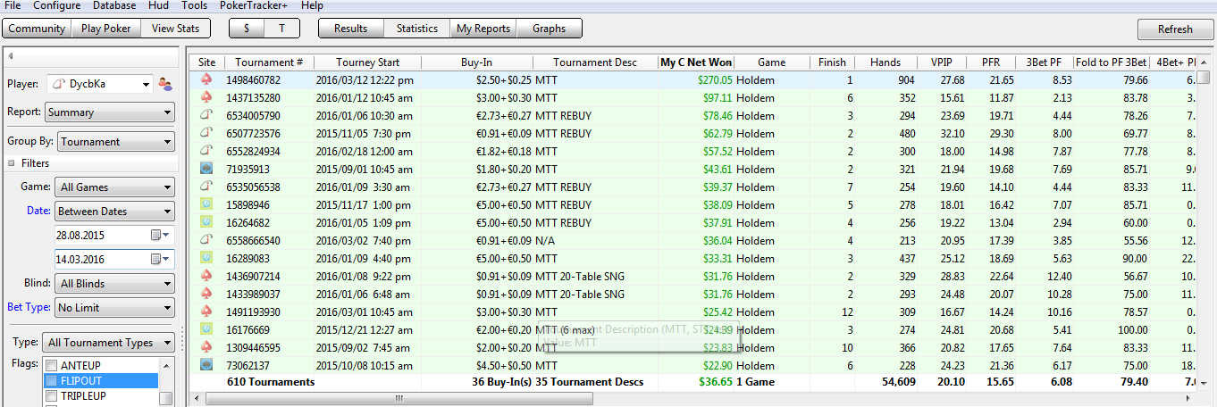1217x407 pixels.
Task: Open the Bet Type No Limit dropdown
Action: 113,308
